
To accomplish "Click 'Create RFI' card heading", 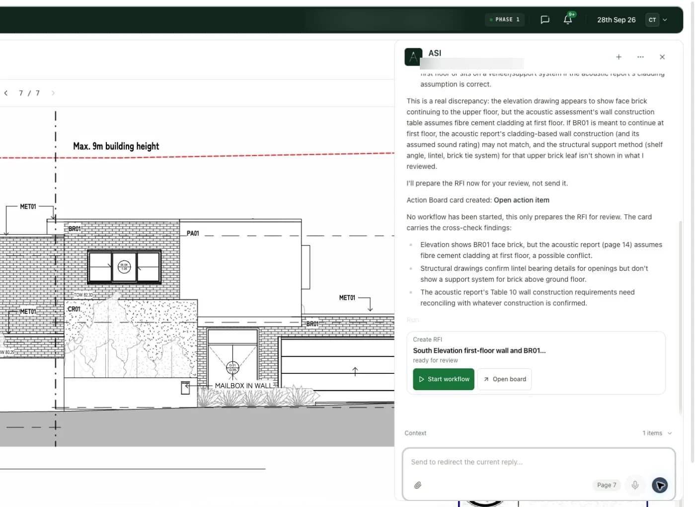I will [x=427, y=339].
